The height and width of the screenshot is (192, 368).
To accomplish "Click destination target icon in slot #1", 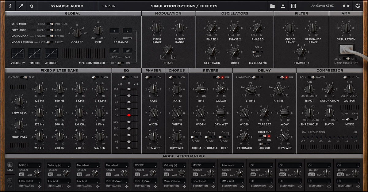I will pyautogui.click(x=39, y=186).
